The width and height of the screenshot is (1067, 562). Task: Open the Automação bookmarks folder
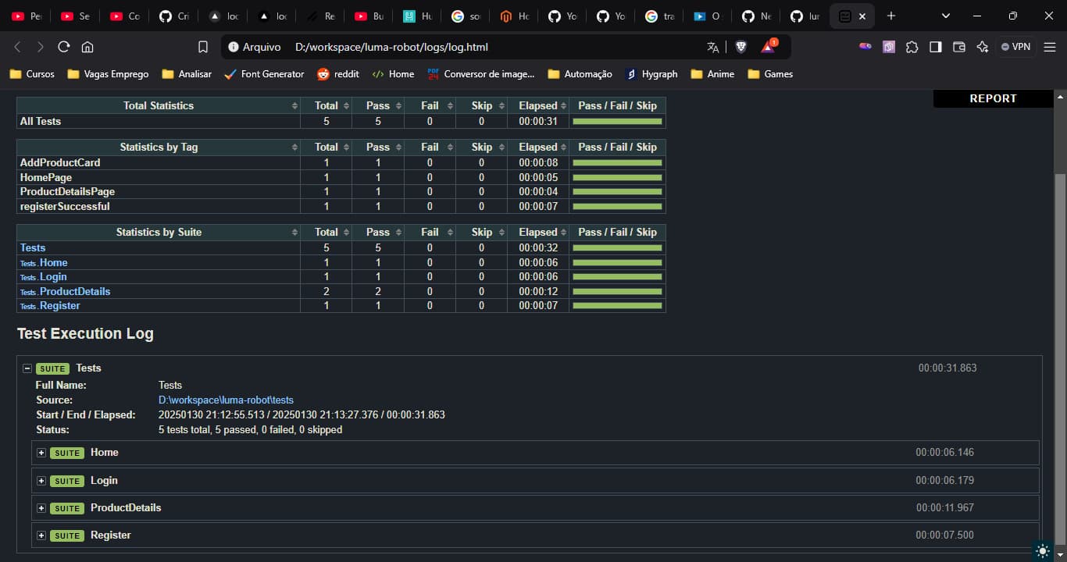(580, 74)
